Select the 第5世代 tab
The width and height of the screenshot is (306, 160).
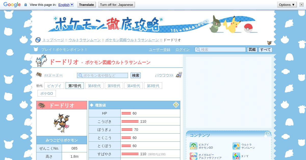click(114, 86)
